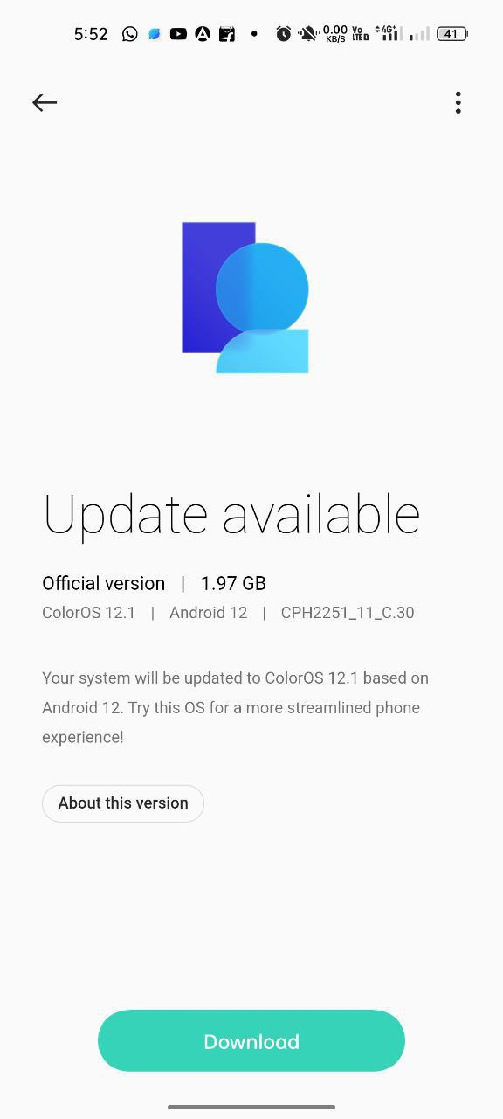Tap the 4G signal strength icon
This screenshot has width=503, height=1119.
point(389,33)
